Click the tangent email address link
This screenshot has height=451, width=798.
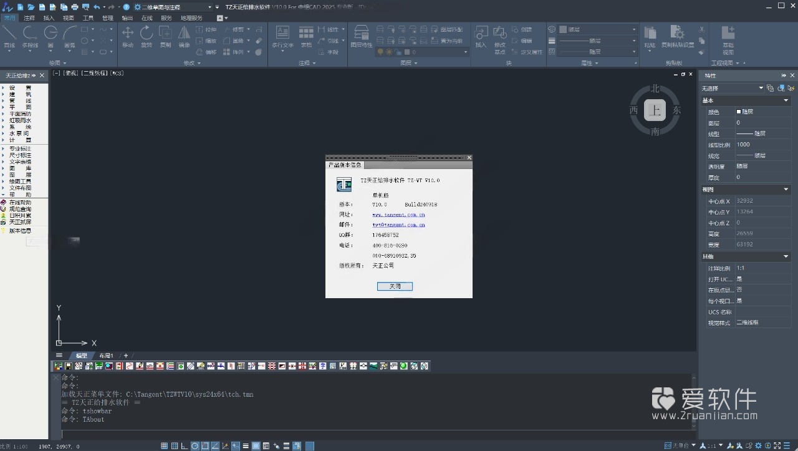tap(398, 225)
